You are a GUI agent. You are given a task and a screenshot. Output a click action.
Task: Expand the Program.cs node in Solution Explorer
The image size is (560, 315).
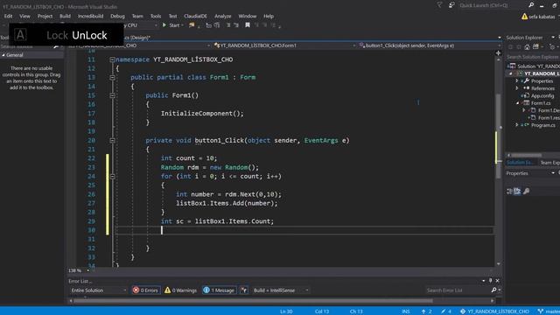pos(516,125)
